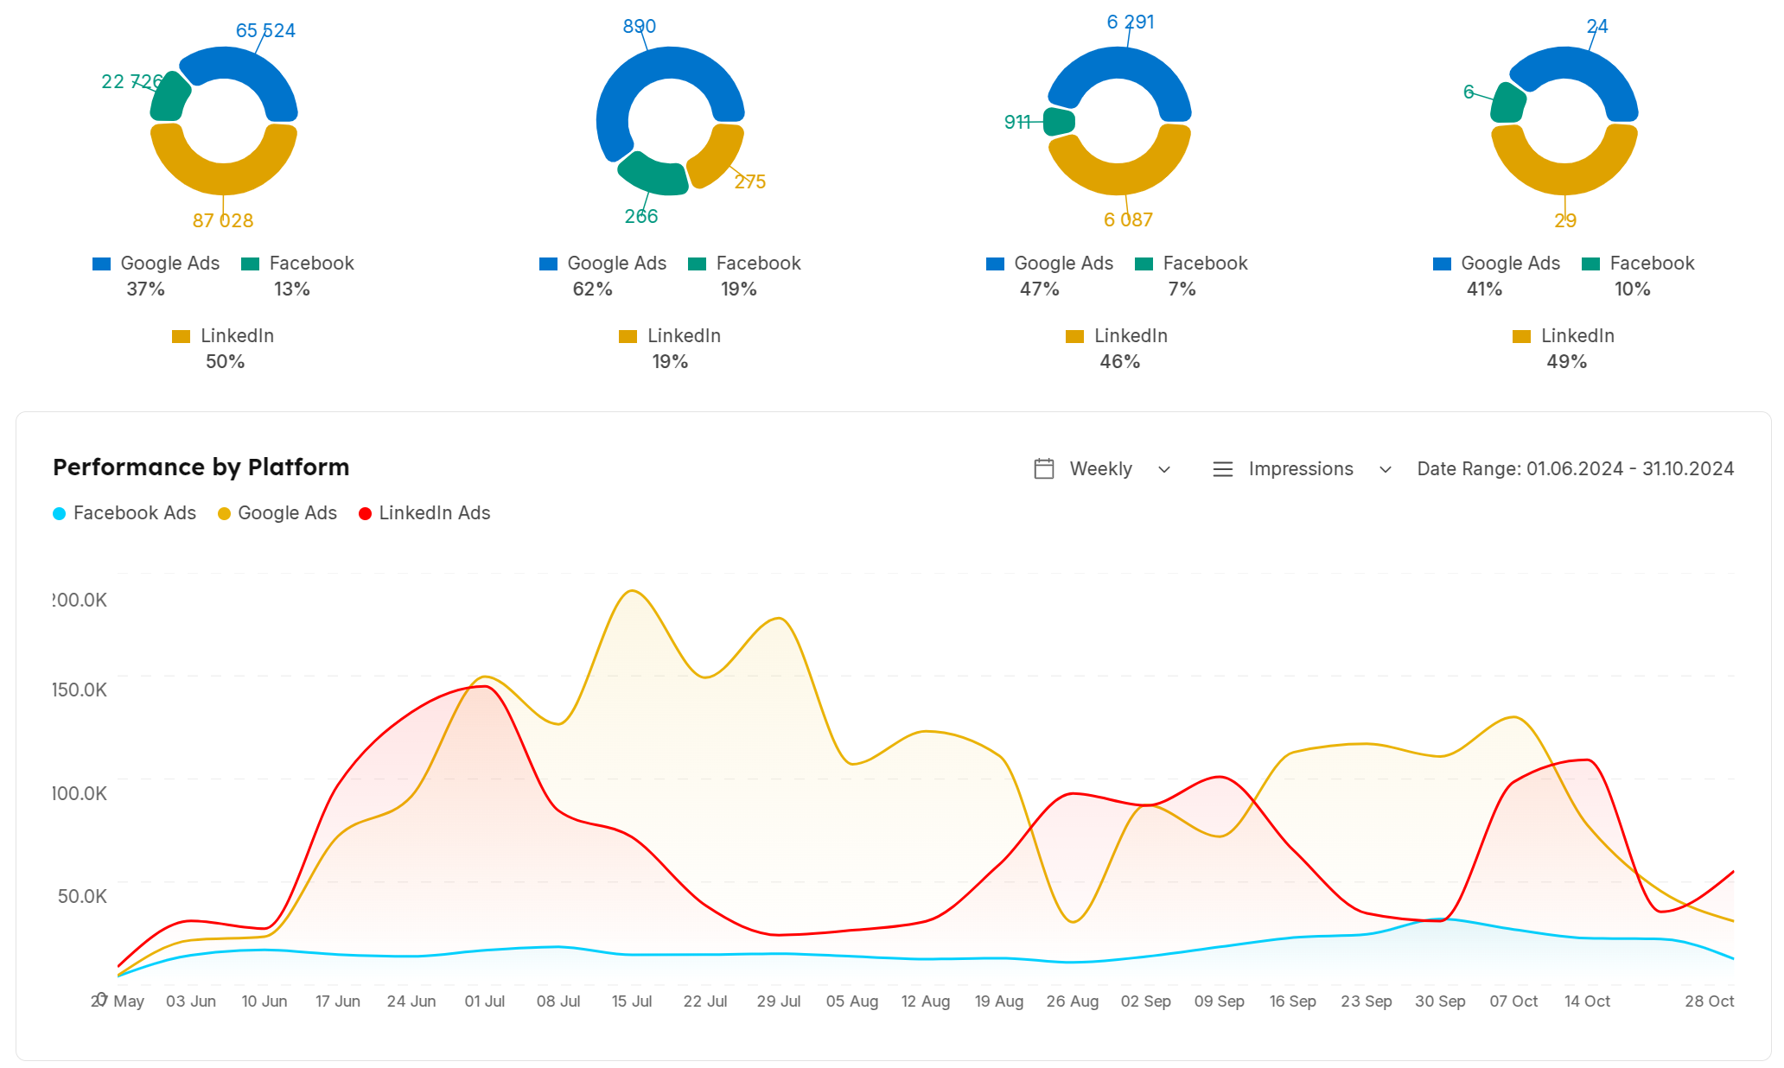Click Google Ads 37% legend in first donut
1784x1068 pixels.
[169, 264]
